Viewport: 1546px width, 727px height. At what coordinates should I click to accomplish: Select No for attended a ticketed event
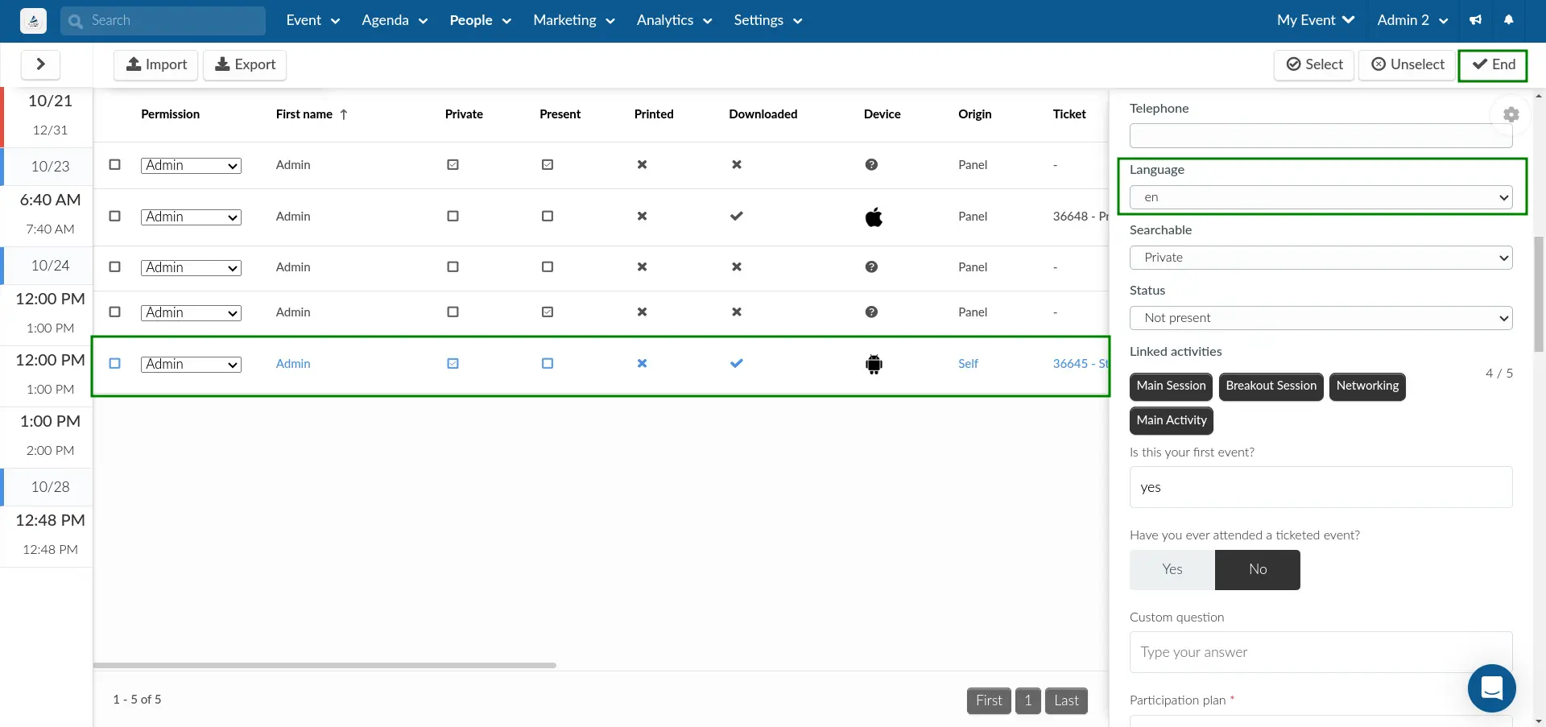click(x=1258, y=569)
